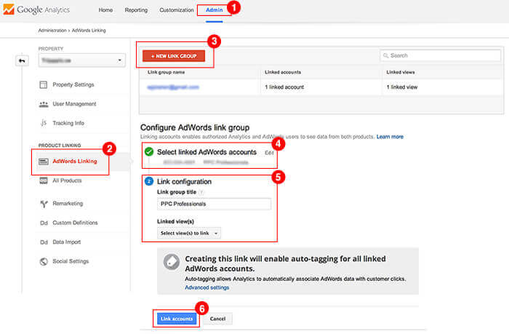
Task: Click the + NEW LINK GROUP button
Action: point(174,56)
